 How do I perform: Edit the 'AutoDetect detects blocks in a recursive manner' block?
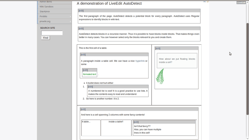[81, 29]
